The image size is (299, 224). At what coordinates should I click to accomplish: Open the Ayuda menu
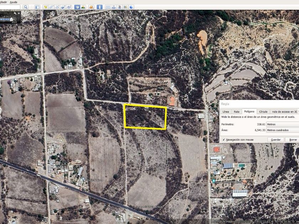[x=14, y=2]
